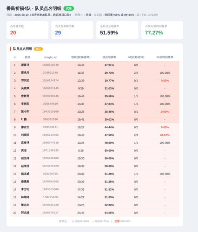This screenshot has height=232, width=198.
Task: Select knight id 1016224974
Action: 50,80
